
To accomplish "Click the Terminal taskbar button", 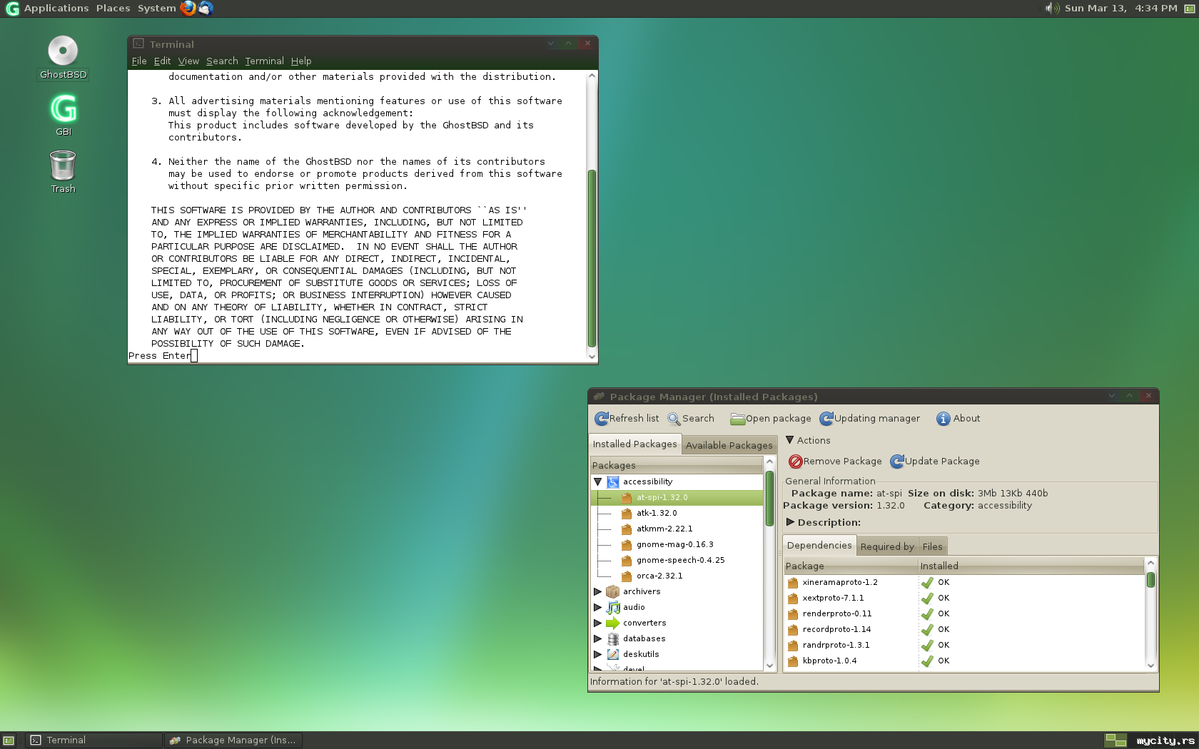I will click(94, 740).
